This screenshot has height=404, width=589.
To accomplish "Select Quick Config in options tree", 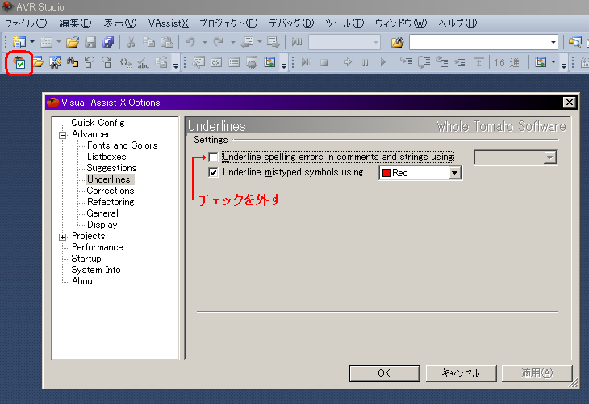I will click(98, 123).
